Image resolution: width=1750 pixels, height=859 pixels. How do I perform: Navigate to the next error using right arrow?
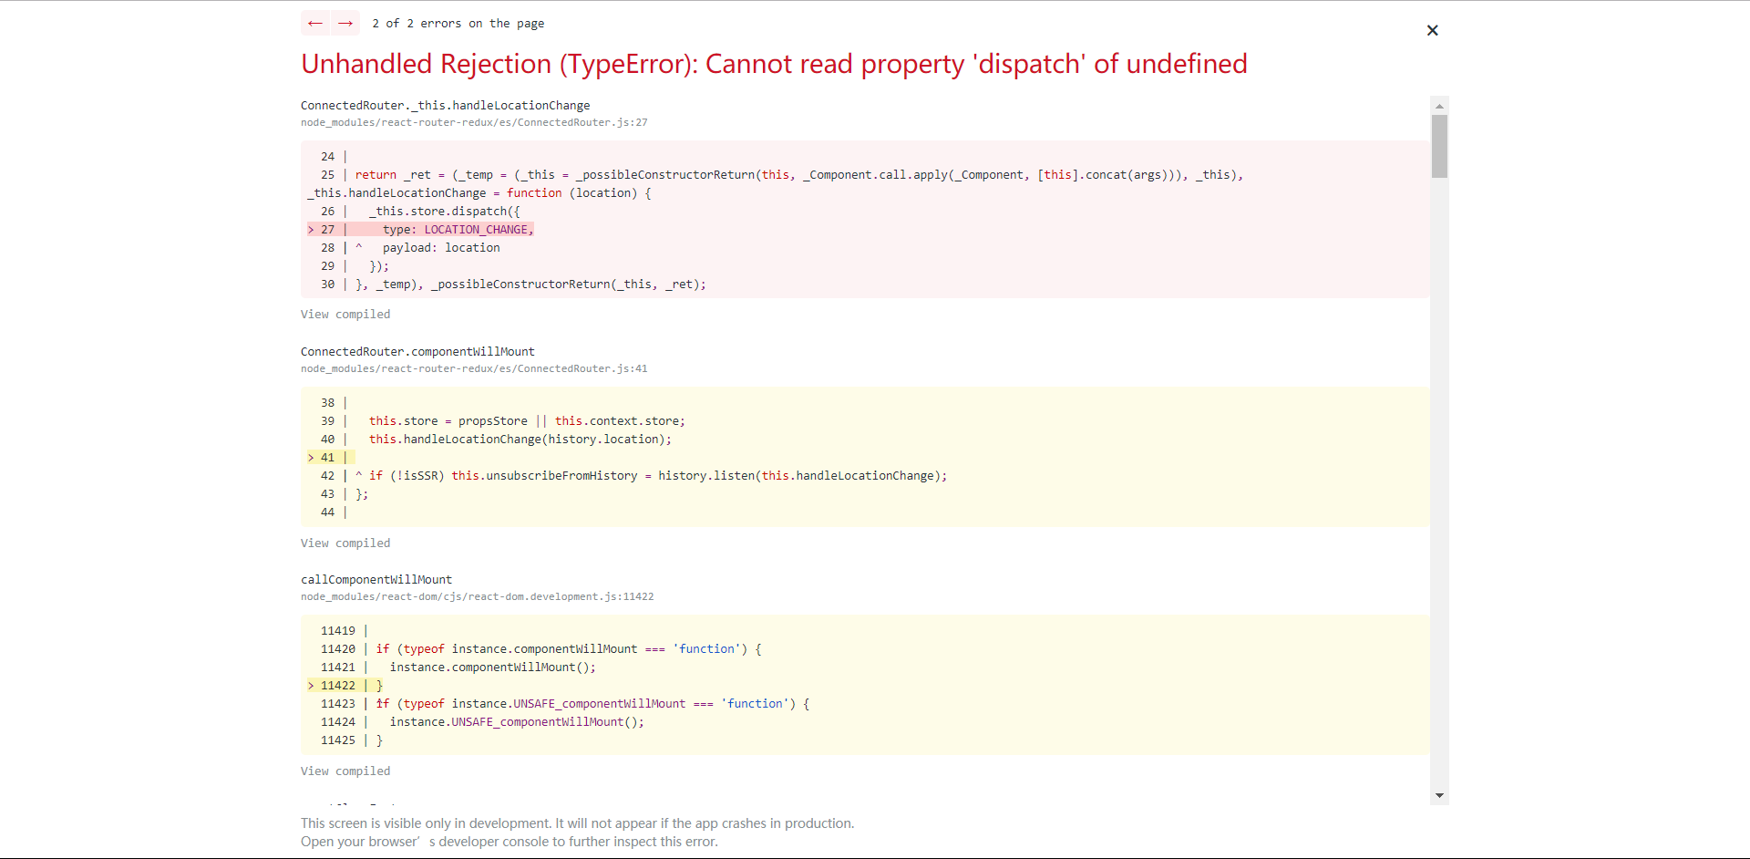click(x=345, y=23)
